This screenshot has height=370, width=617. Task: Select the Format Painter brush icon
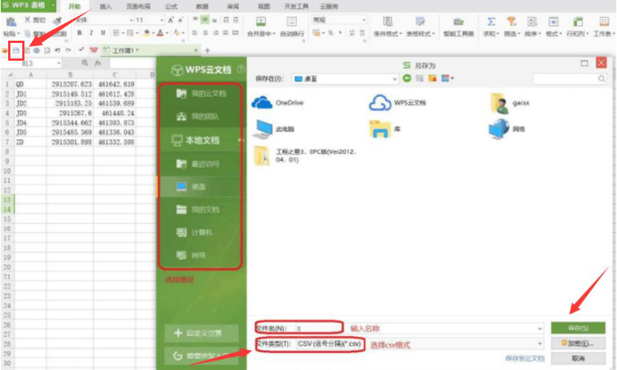(58, 21)
